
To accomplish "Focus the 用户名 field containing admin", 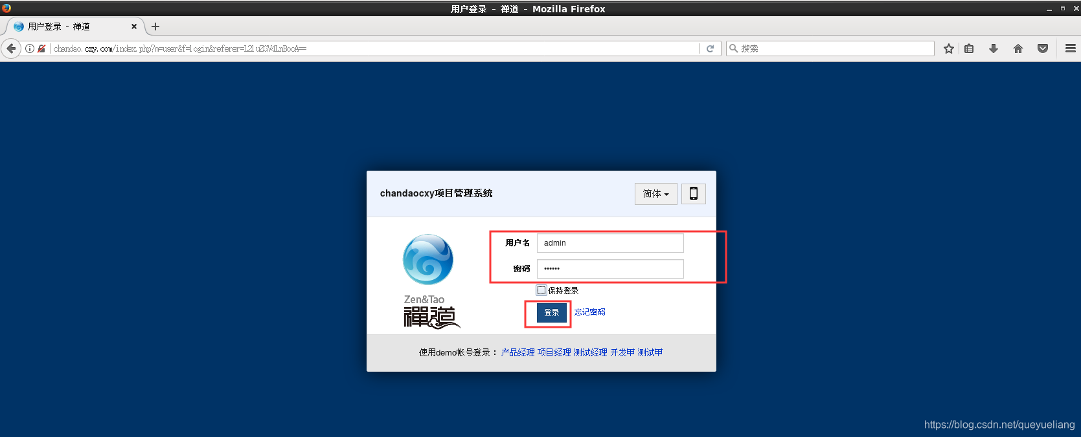I will (x=610, y=243).
